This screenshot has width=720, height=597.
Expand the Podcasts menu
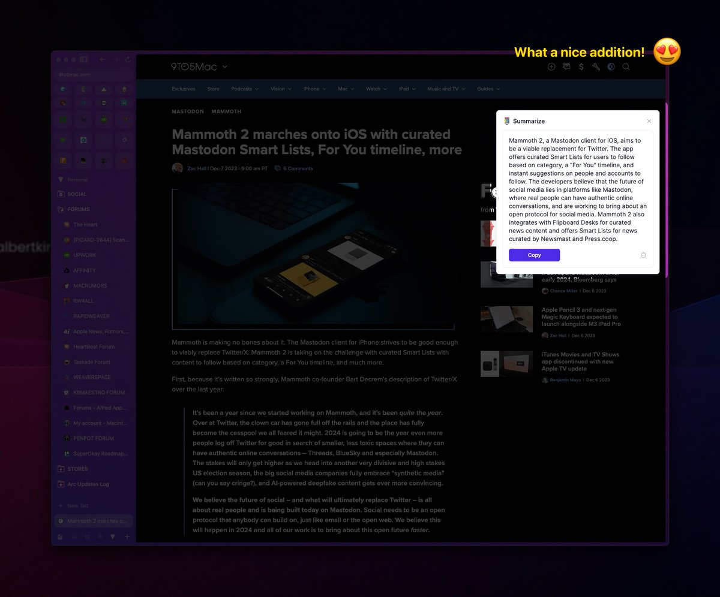[x=245, y=89]
